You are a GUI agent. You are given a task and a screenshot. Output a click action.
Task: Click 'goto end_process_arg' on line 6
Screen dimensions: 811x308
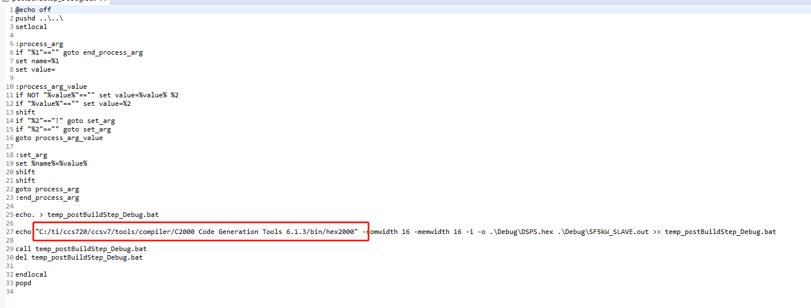(x=103, y=52)
